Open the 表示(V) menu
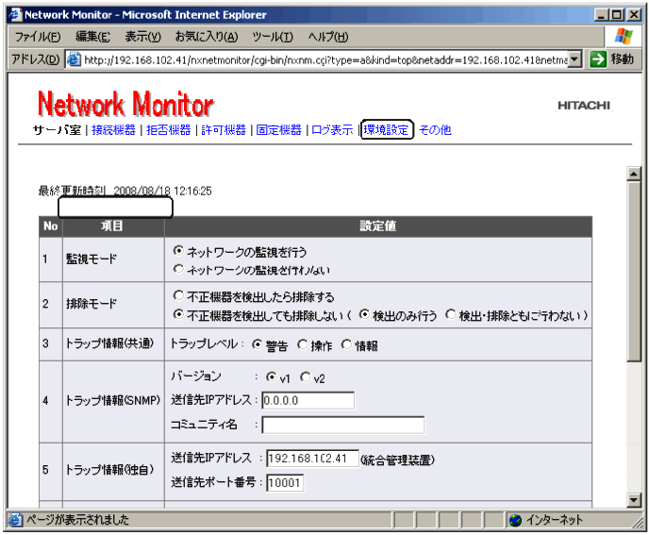The image size is (649, 535). (x=142, y=37)
